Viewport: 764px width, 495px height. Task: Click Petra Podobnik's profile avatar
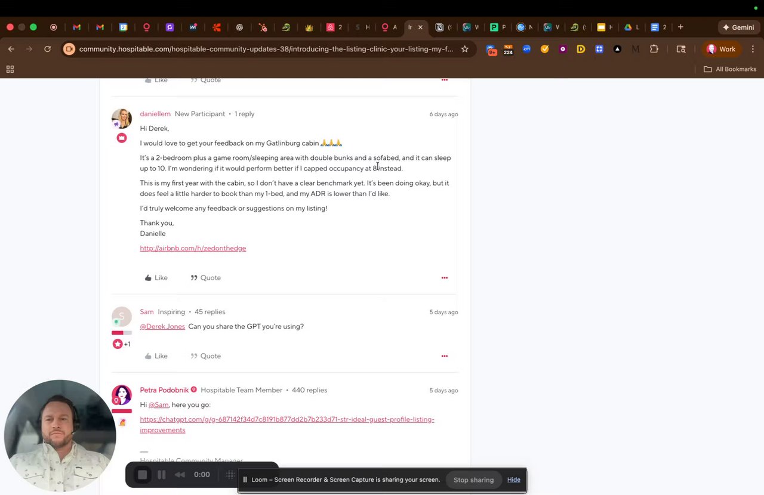(x=122, y=395)
